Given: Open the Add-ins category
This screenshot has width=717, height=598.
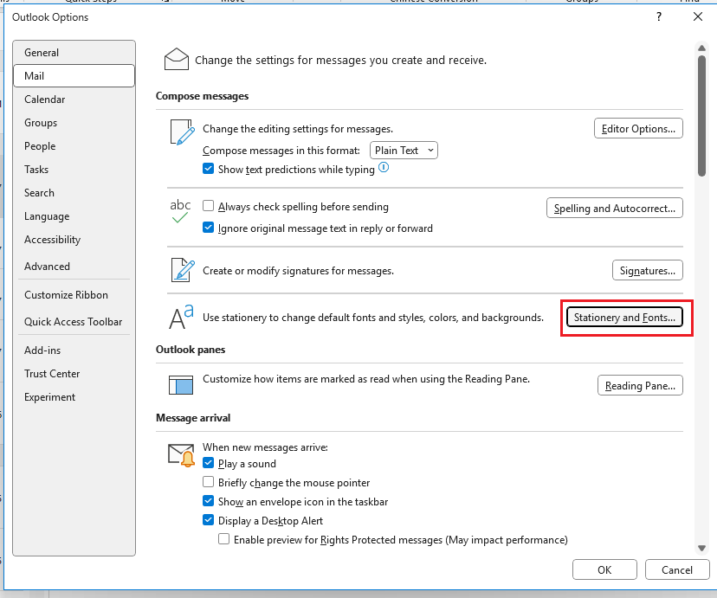Looking at the screenshot, I should (x=74, y=350).
